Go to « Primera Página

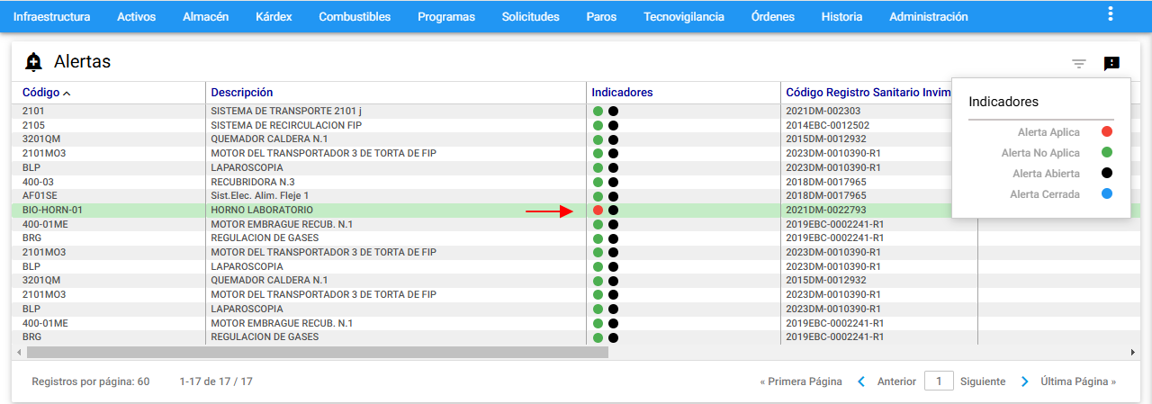click(801, 382)
